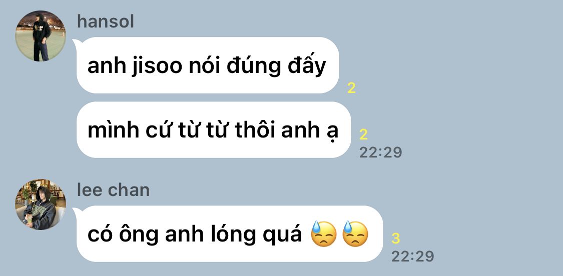Click the second downcast sweat emoji

355,233
